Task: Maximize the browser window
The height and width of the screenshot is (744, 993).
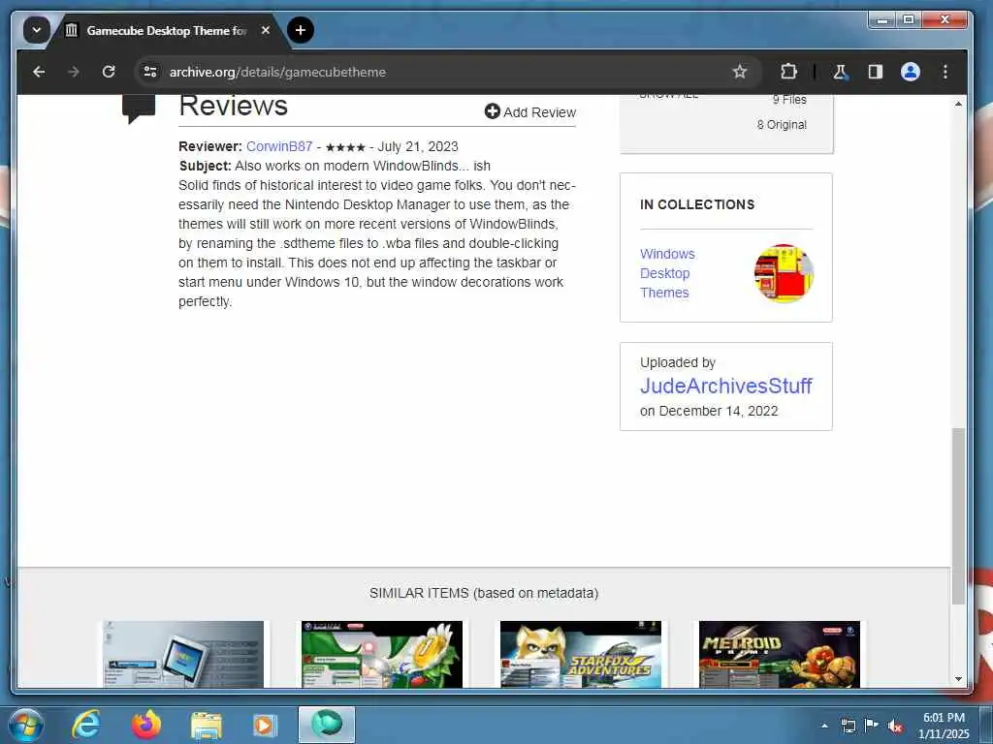Action: [908, 20]
